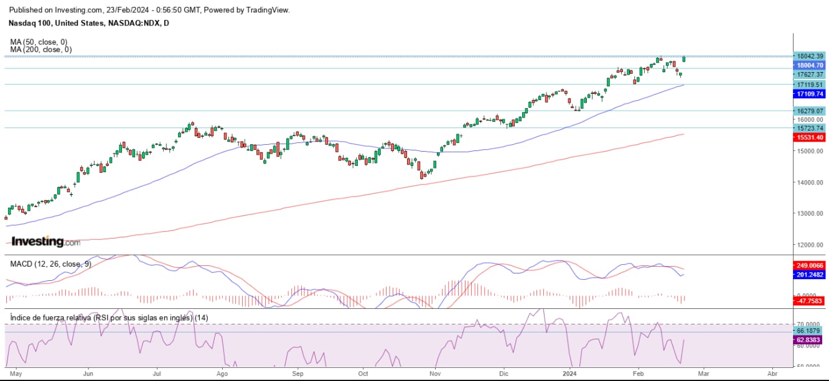Click the 'Abr' label on time axis
Screen dimensions: 829x381
pos(772,375)
